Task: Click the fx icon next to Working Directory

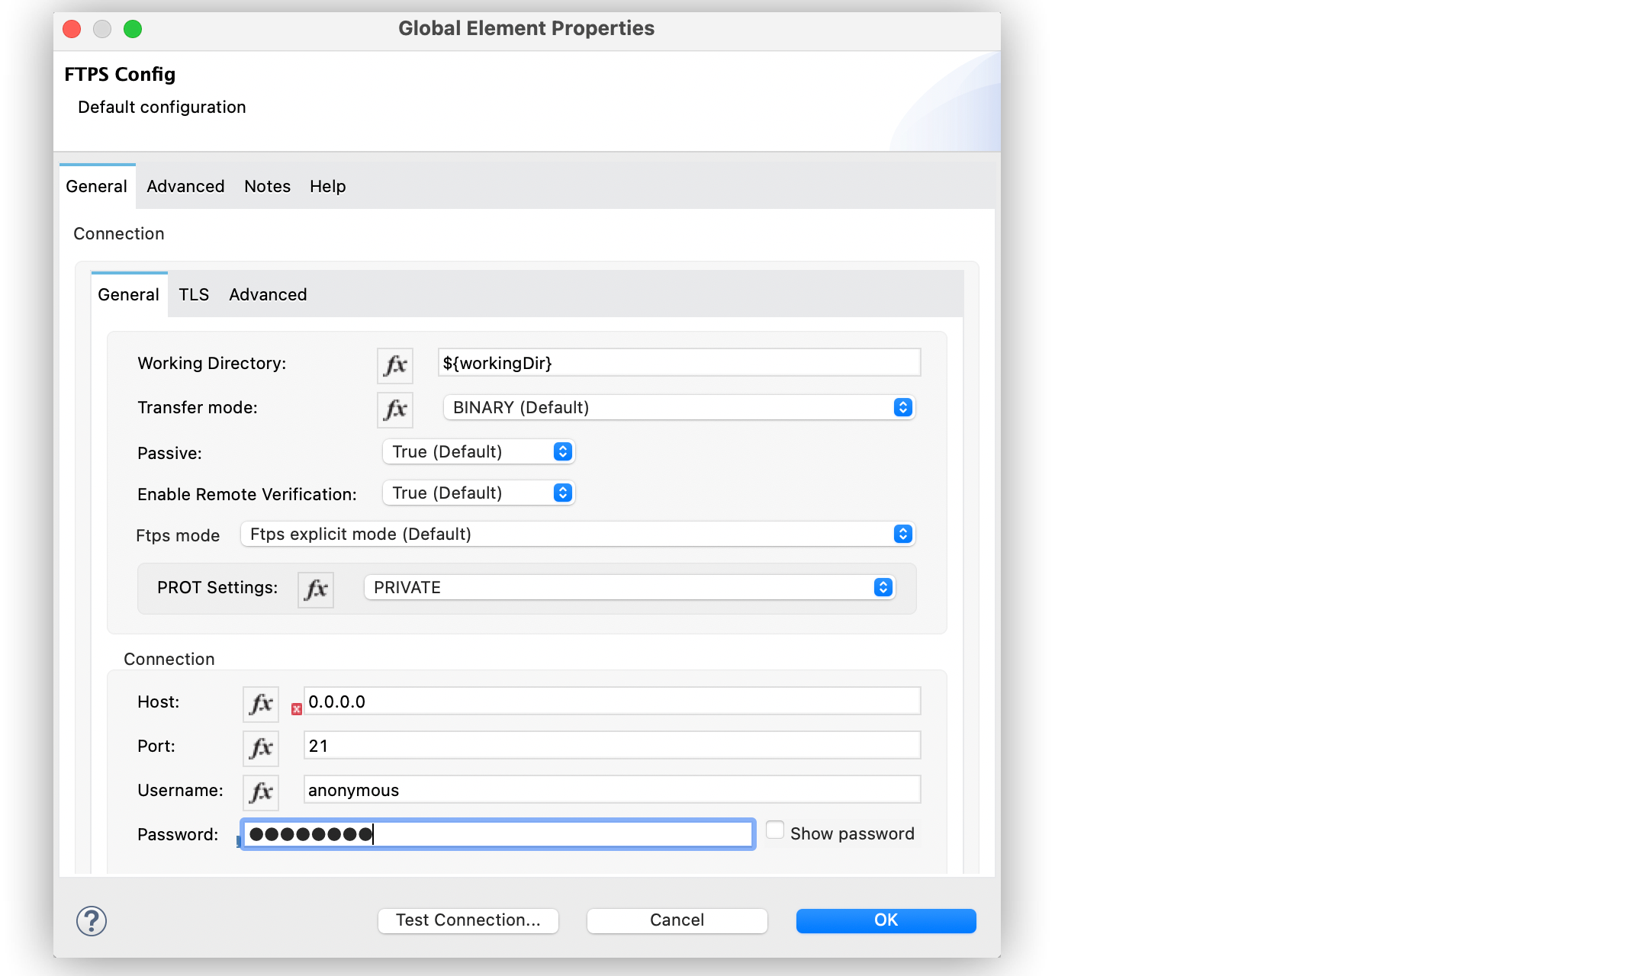Action: tap(394, 364)
